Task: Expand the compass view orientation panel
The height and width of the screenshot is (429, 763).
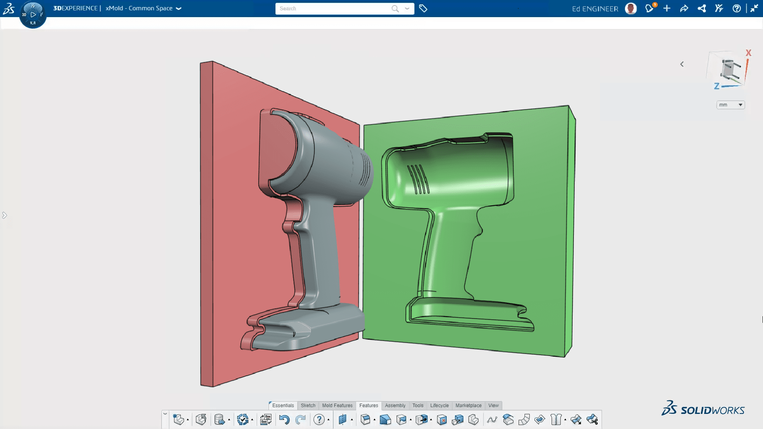Action: pyautogui.click(x=682, y=64)
